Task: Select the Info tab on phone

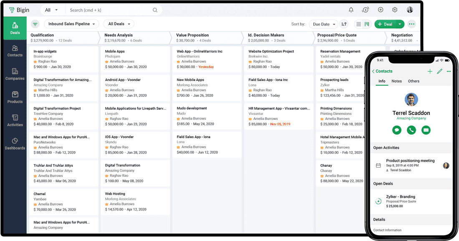Action: tap(382, 81)
